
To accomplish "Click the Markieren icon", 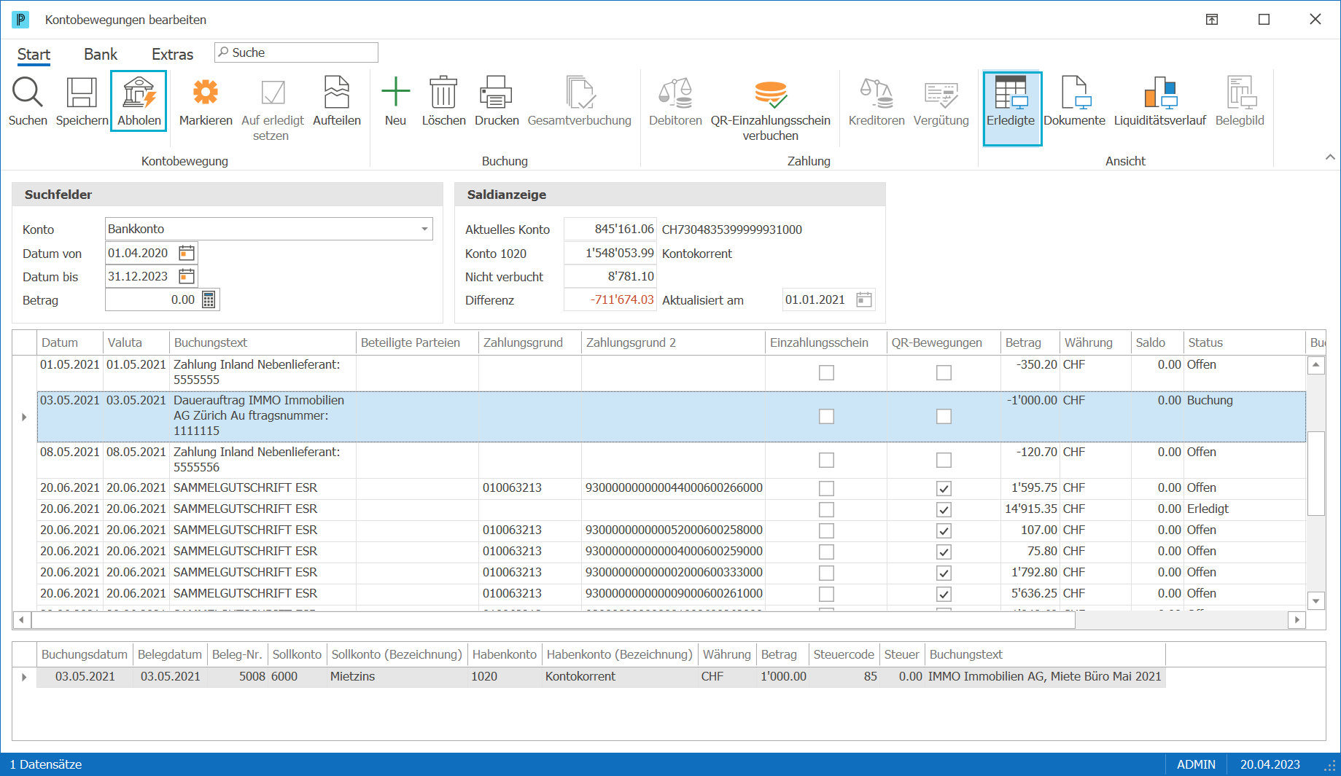I will [x=206, y=93].
